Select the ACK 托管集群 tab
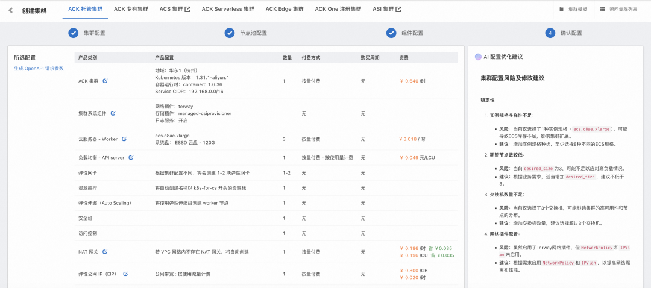The height and width of the screenshot is (288, 651). click(86, 9)
